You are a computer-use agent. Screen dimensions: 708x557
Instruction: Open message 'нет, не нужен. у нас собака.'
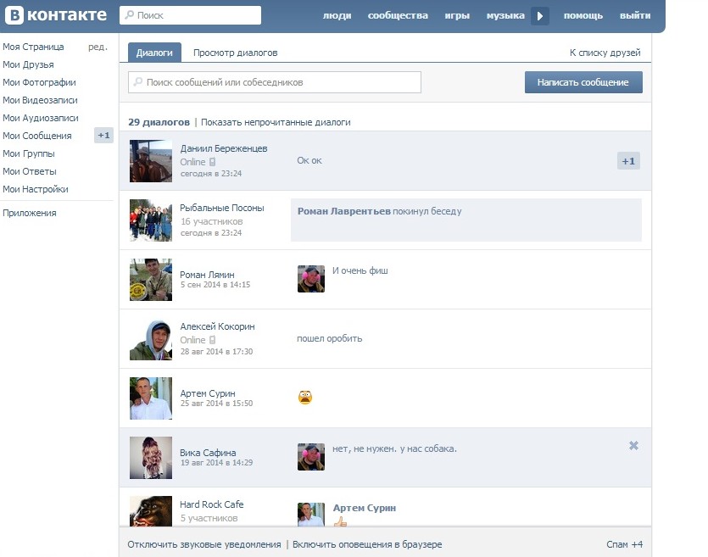click(394, 448)
